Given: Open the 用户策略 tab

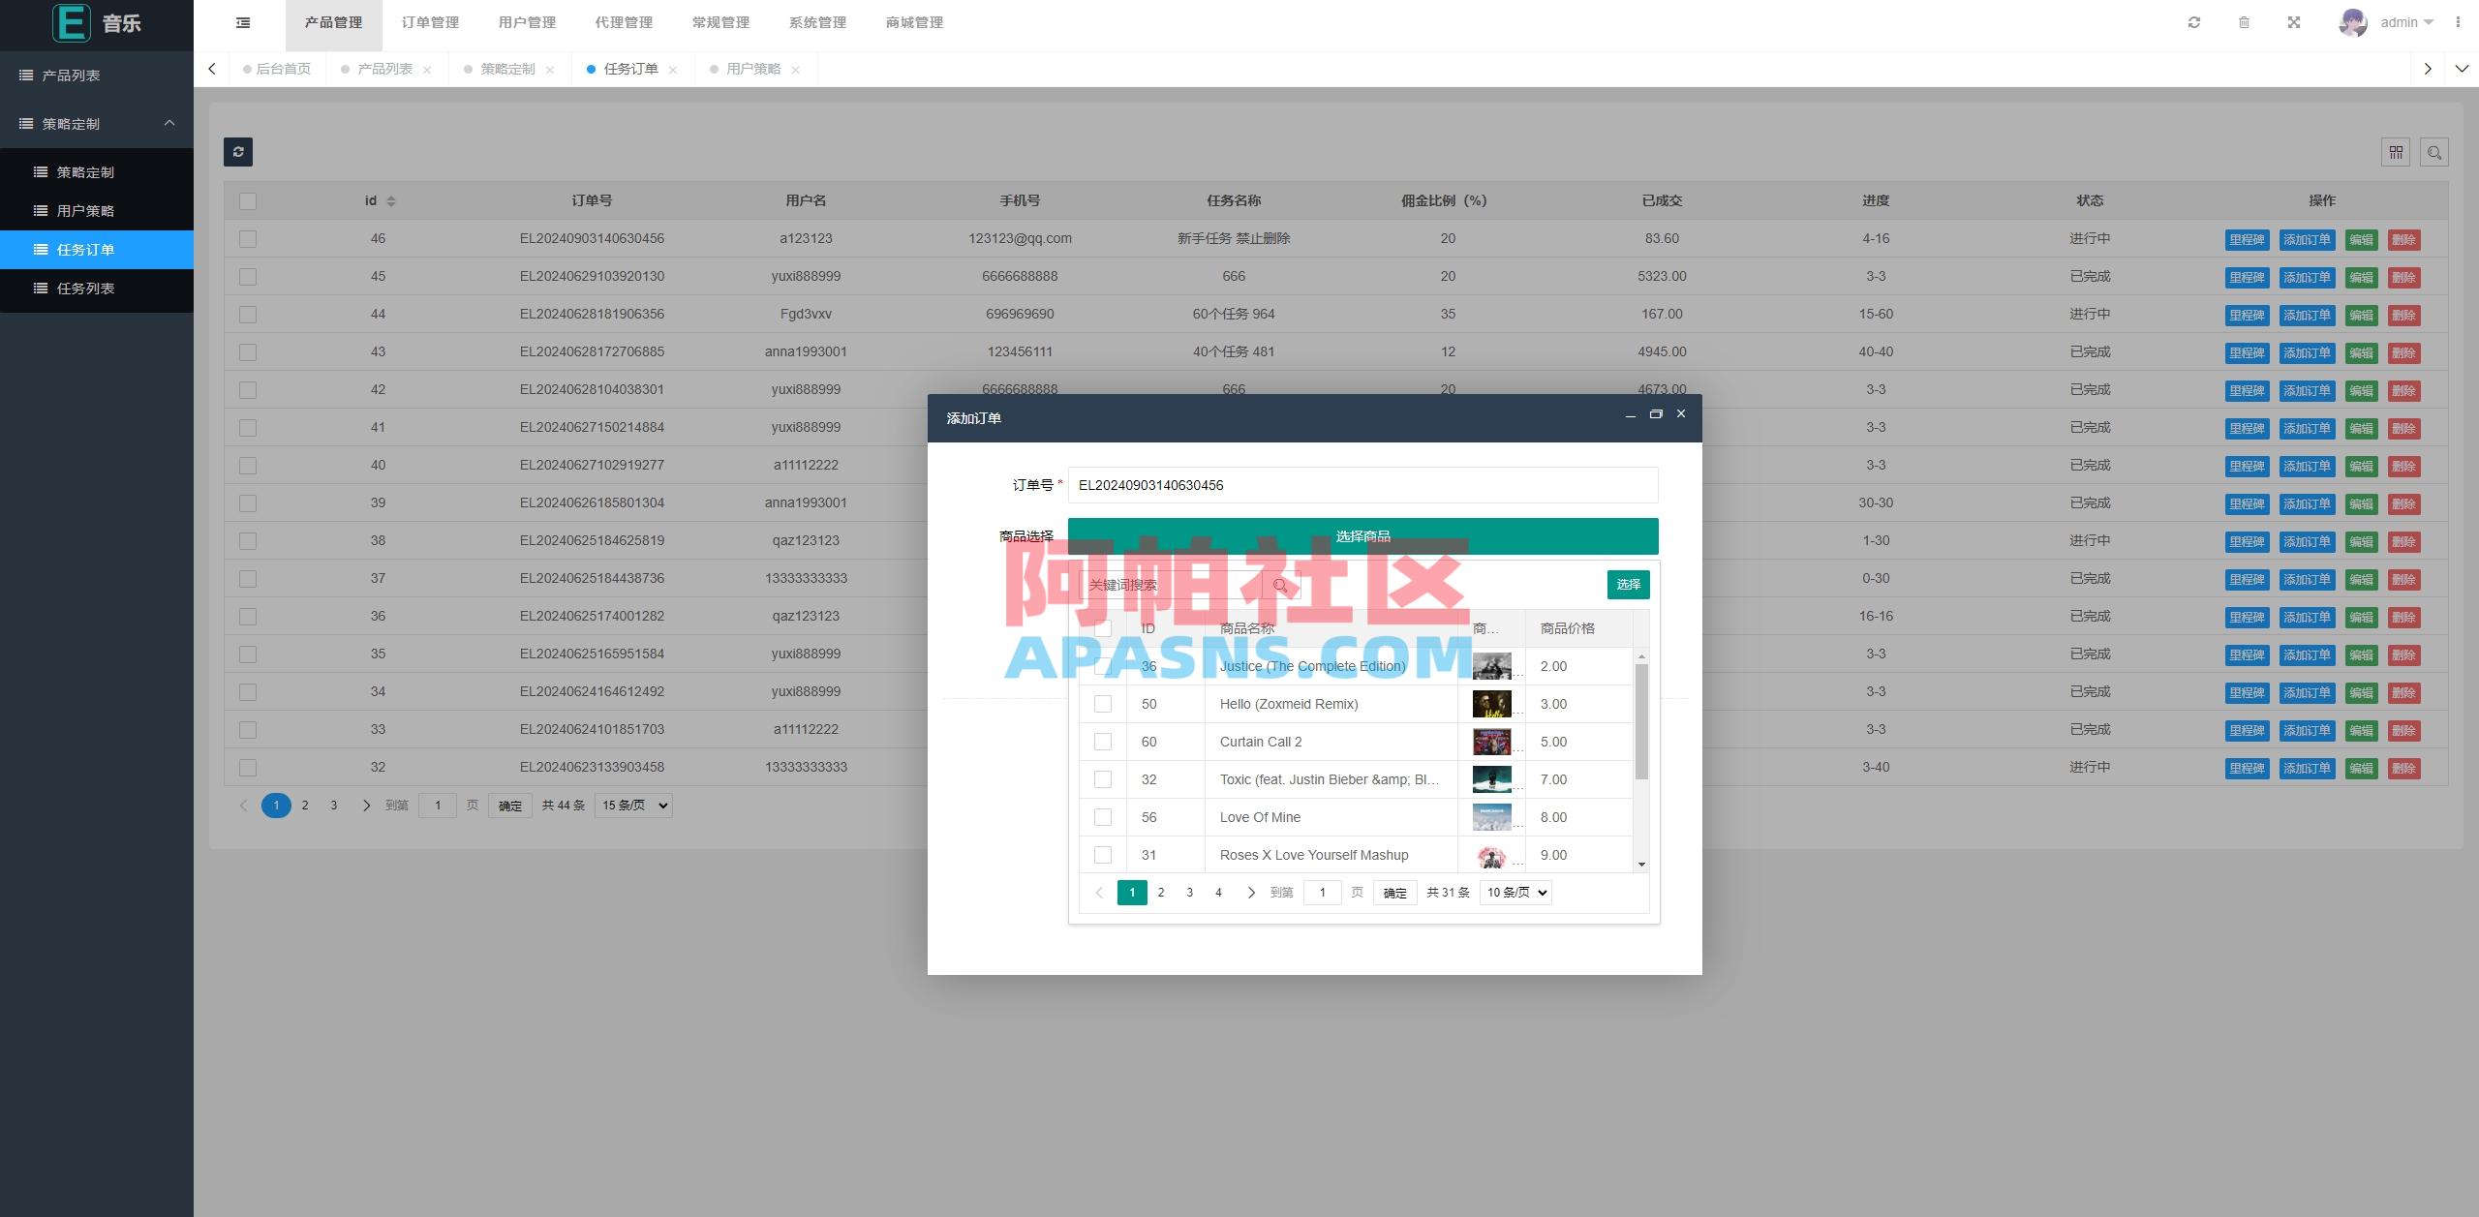Looking at the screenshot, I should pos(755,69).
